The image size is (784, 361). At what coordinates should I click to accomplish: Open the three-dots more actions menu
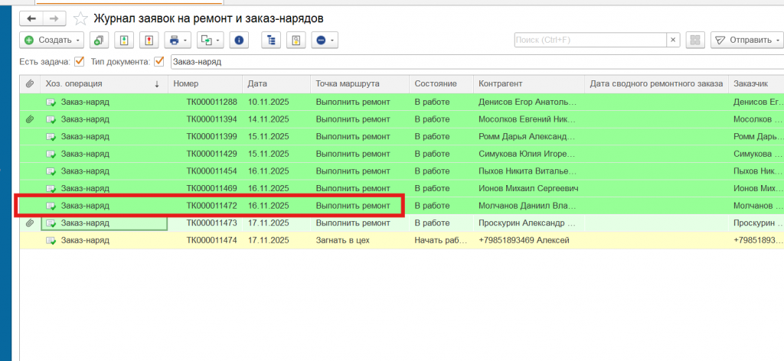(x=324, y=40)
